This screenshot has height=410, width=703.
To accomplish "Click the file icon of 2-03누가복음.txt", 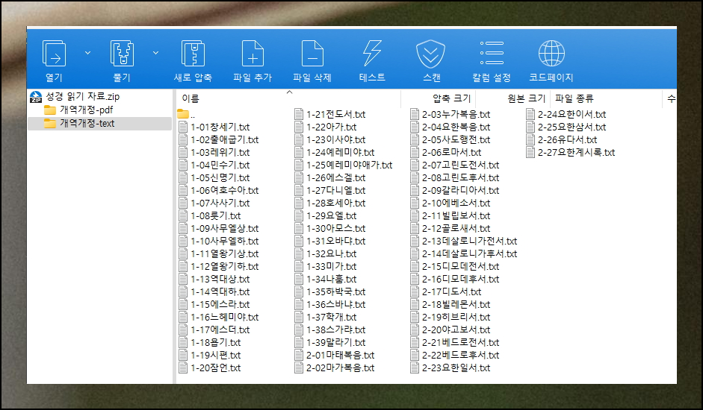I will [x=415, y=115].
